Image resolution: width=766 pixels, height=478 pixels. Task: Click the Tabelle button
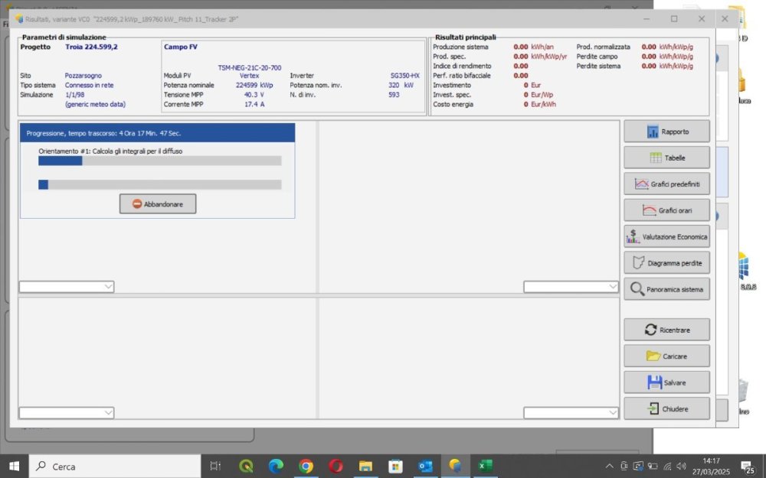[x=666, y=158]
